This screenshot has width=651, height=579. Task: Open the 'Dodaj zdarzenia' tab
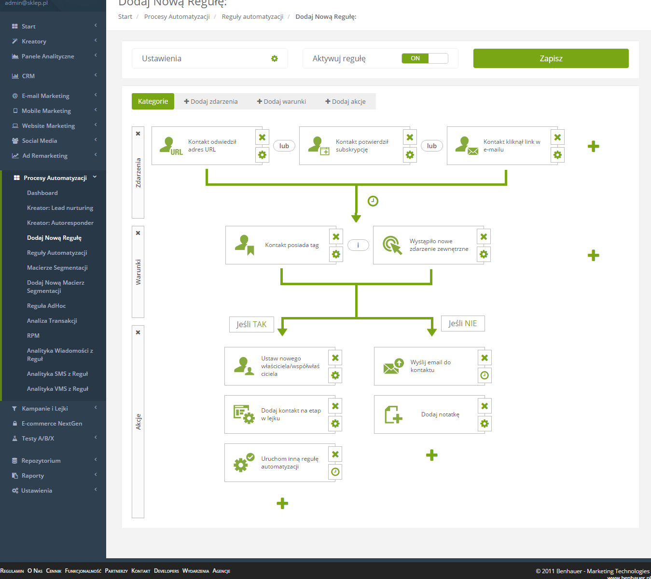[211, 101]
